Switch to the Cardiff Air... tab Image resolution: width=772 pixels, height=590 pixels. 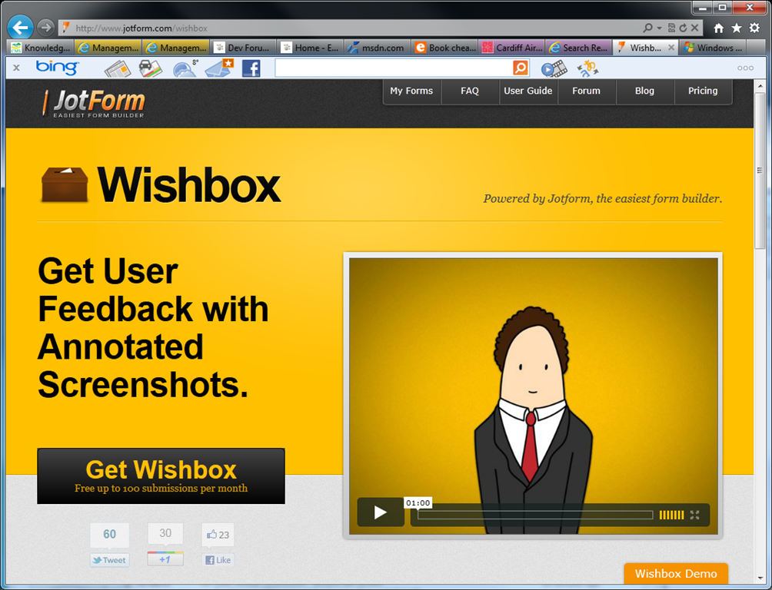(x=512, y=48)
